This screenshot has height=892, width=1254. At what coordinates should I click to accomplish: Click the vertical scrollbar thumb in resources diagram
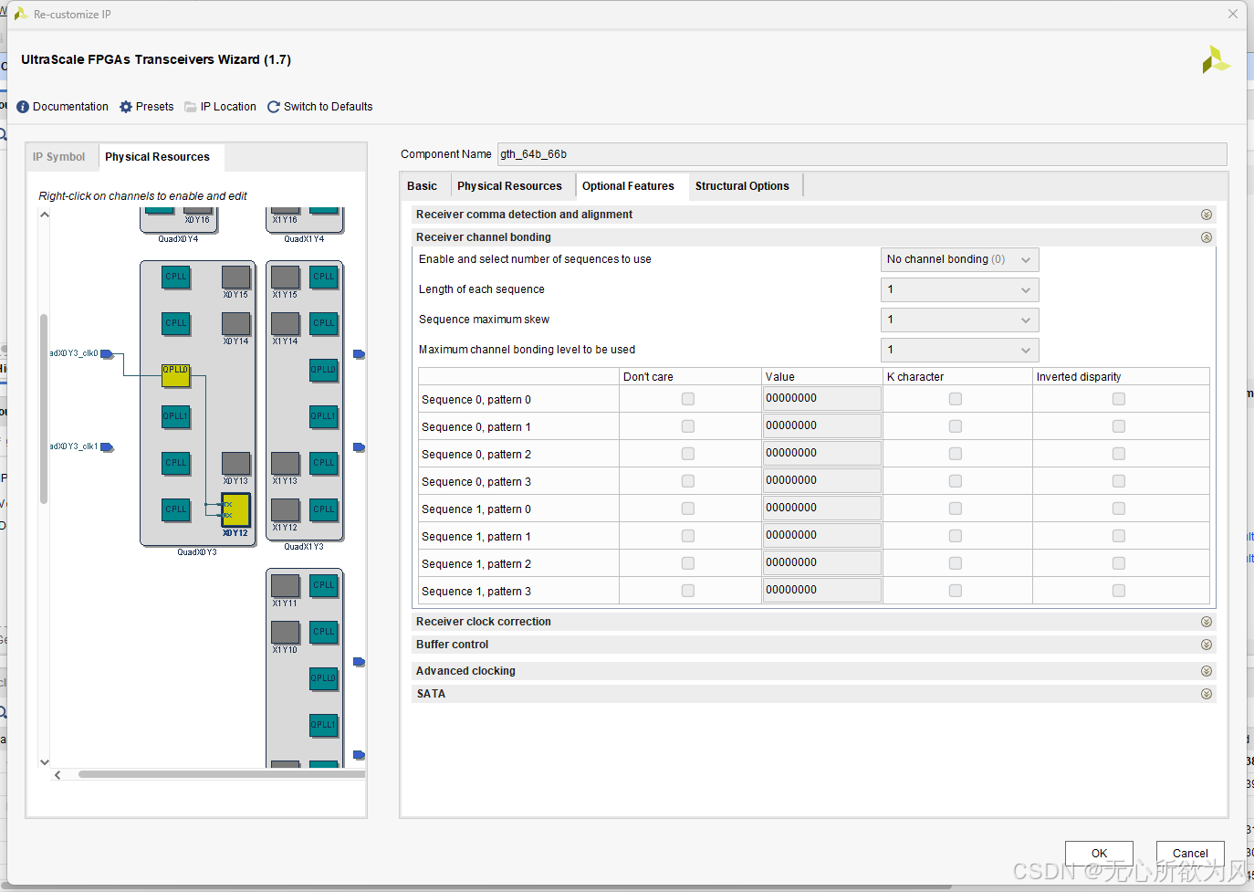[x=44, y=409]
